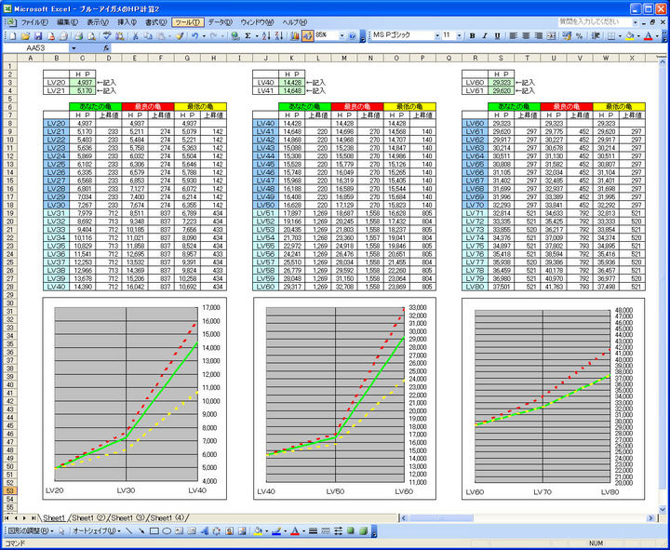The width and height of the screenshot is (670, 550).
Task: Open the ツール(T) menu
Action: (188, 22)
